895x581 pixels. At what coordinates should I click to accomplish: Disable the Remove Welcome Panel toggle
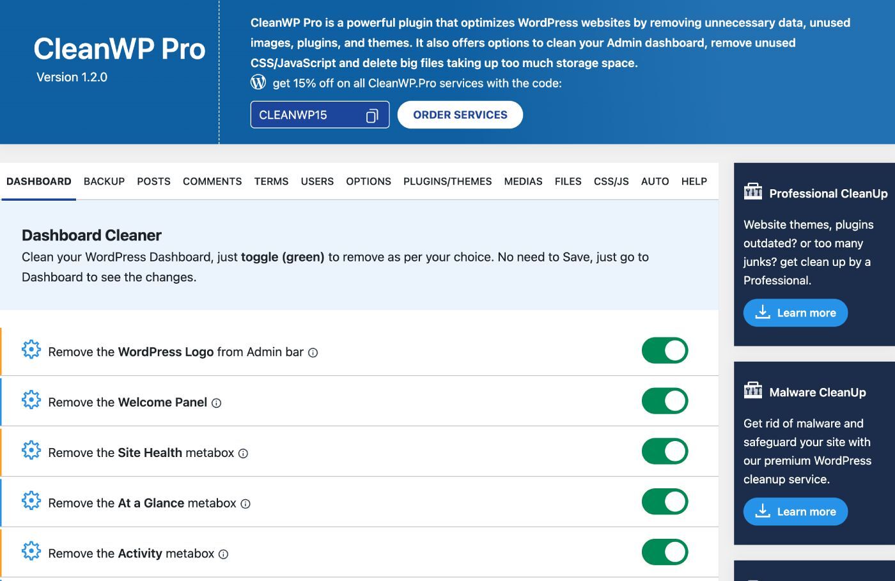click(665, 401)
